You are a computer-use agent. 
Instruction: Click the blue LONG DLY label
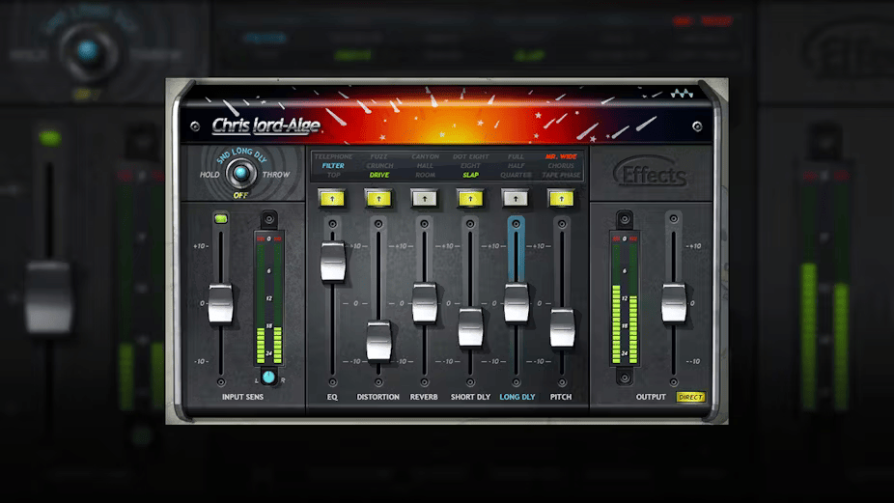(517, 397)
